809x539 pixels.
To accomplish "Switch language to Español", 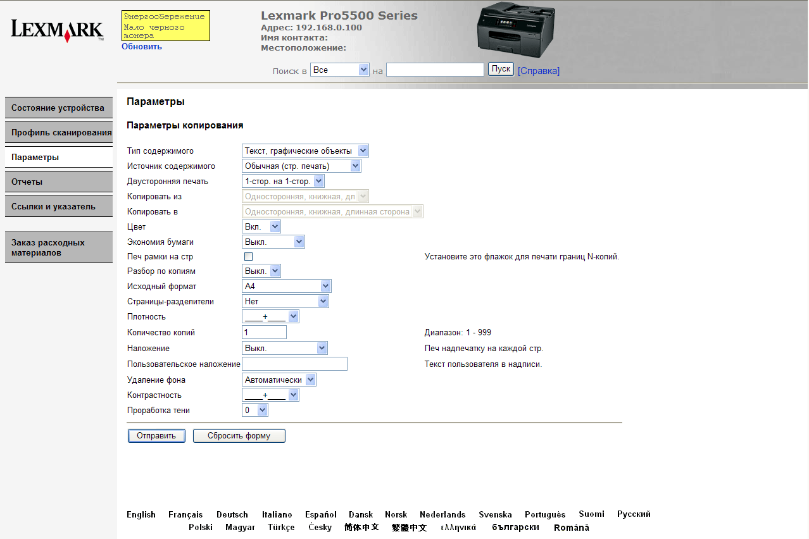I will click(x=321, y=514).
